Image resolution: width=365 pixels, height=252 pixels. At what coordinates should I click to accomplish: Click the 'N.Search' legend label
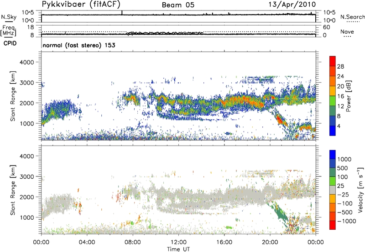click(353, 17)
